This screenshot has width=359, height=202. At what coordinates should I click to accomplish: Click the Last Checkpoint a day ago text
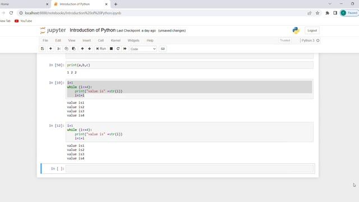click(x=136, y=31)
